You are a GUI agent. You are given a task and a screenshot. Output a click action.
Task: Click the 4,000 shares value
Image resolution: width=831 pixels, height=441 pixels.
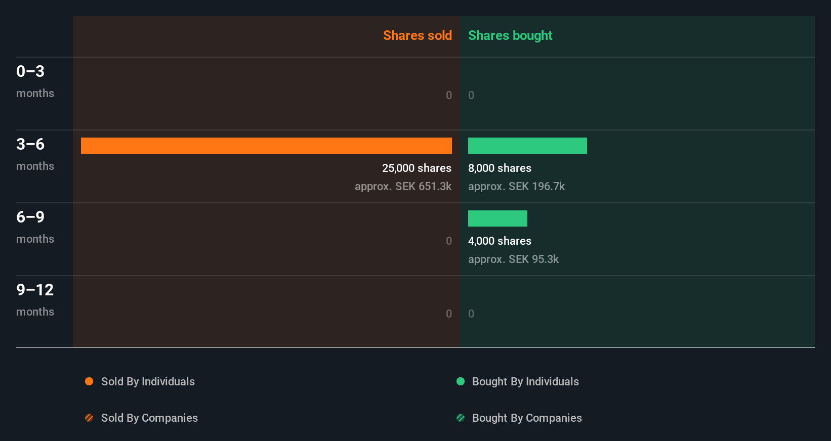tap(500, 241)
